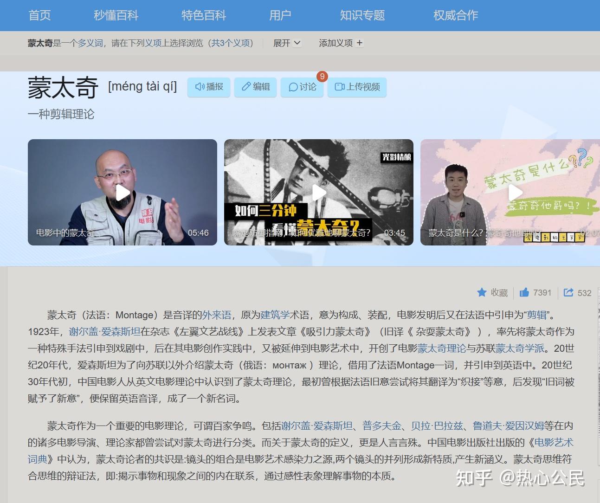Open the 首页 navigation tab

39,15
